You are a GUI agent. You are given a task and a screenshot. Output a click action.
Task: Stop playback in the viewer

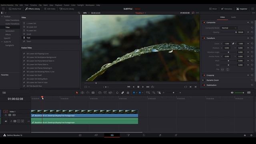(x=138, y=87)
